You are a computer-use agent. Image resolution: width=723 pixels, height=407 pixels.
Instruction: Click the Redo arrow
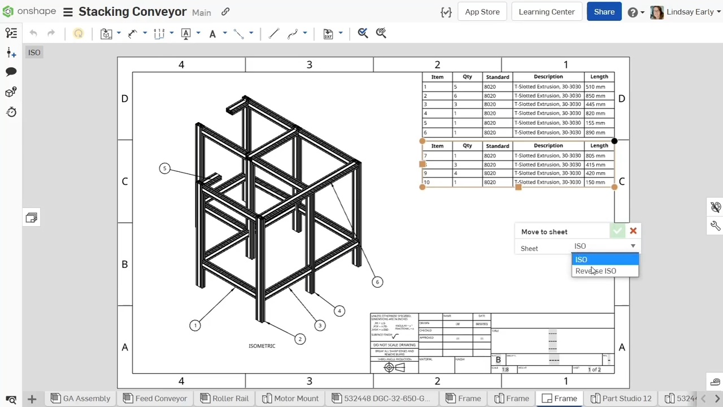(x=51, y=33)
